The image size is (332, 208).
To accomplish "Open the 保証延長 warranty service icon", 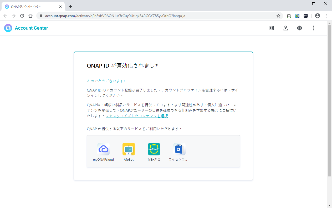I will click(154, 149).
